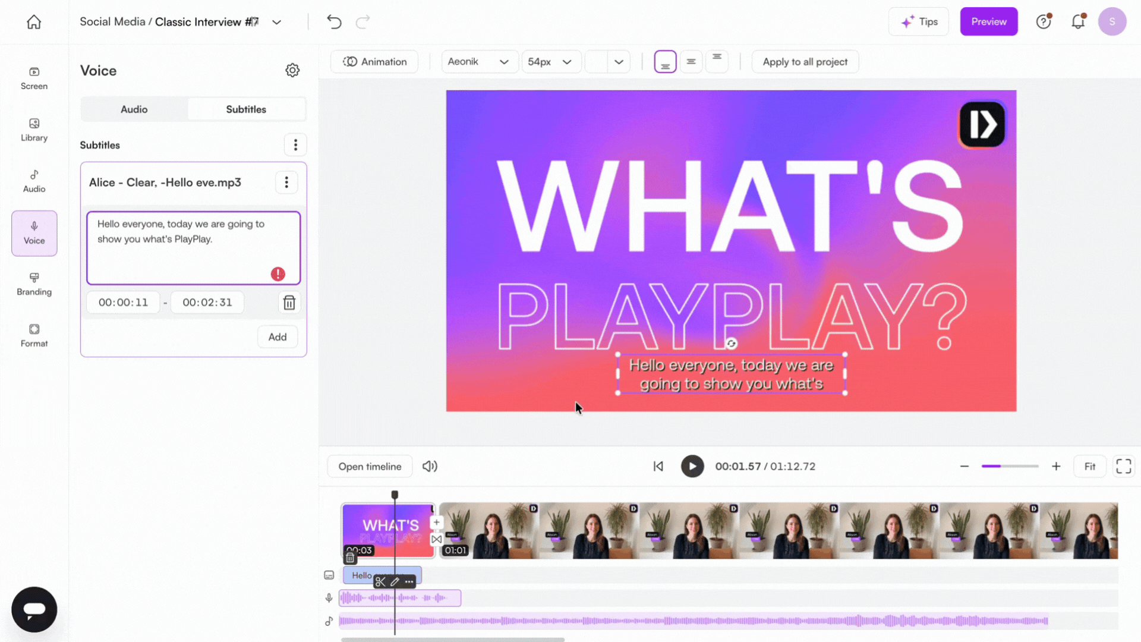Open the Subtitles section options menu
Screen dimensions: 1141x642
click(x=295, y=145)
